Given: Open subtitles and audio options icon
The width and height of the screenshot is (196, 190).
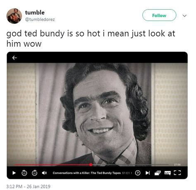Looking at the screenshot, I should pyautogui.click(x=167, y=173).
